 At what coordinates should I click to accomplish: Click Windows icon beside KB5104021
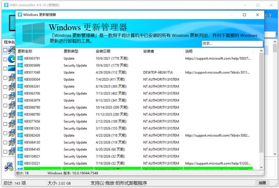(x=20, y=156)
